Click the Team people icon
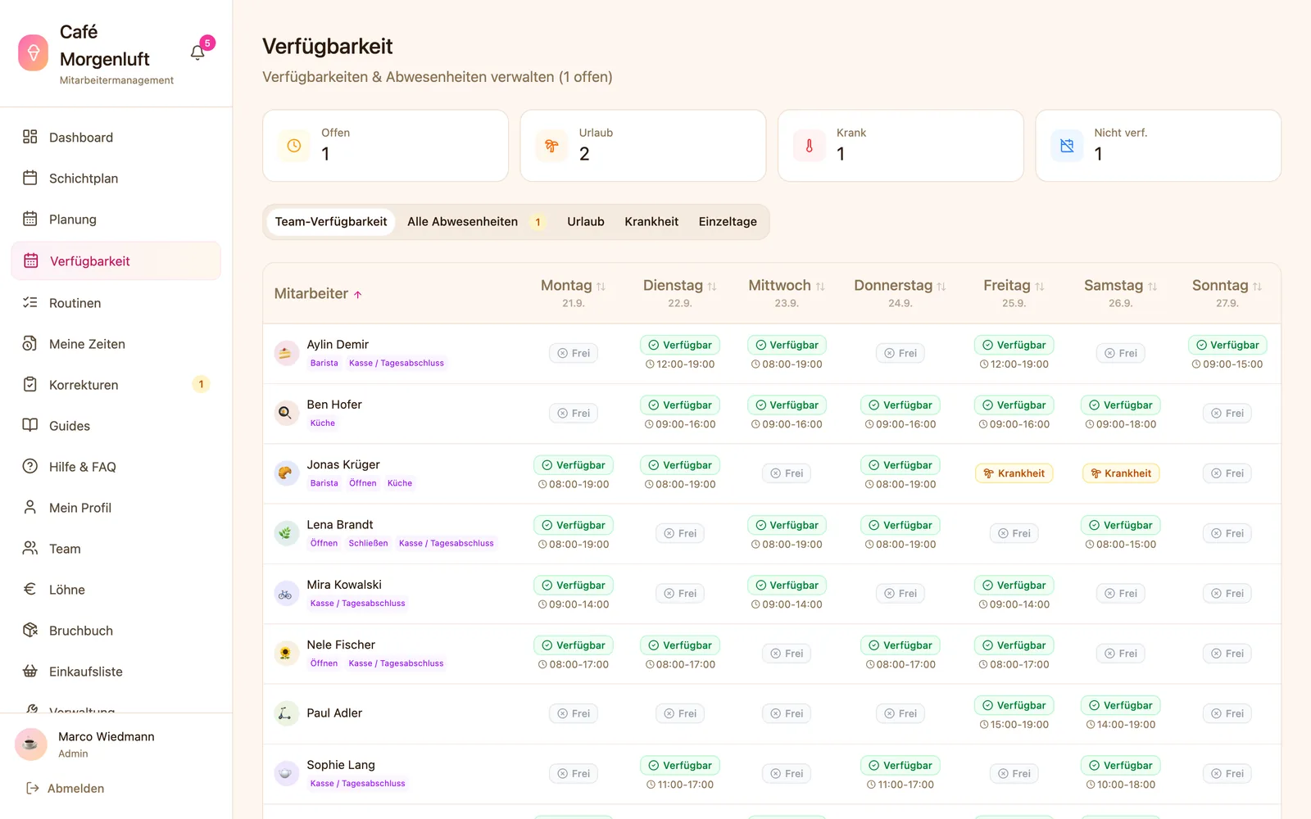Screen dimensions: 1311x819 click(30, 548)
